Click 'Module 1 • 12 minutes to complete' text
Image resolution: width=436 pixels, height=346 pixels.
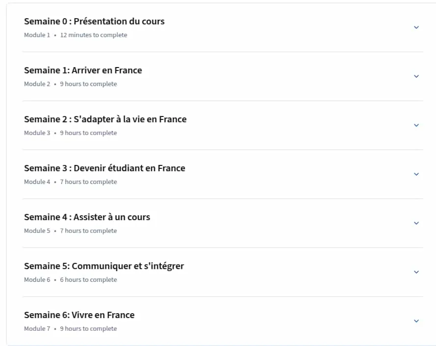75,35
